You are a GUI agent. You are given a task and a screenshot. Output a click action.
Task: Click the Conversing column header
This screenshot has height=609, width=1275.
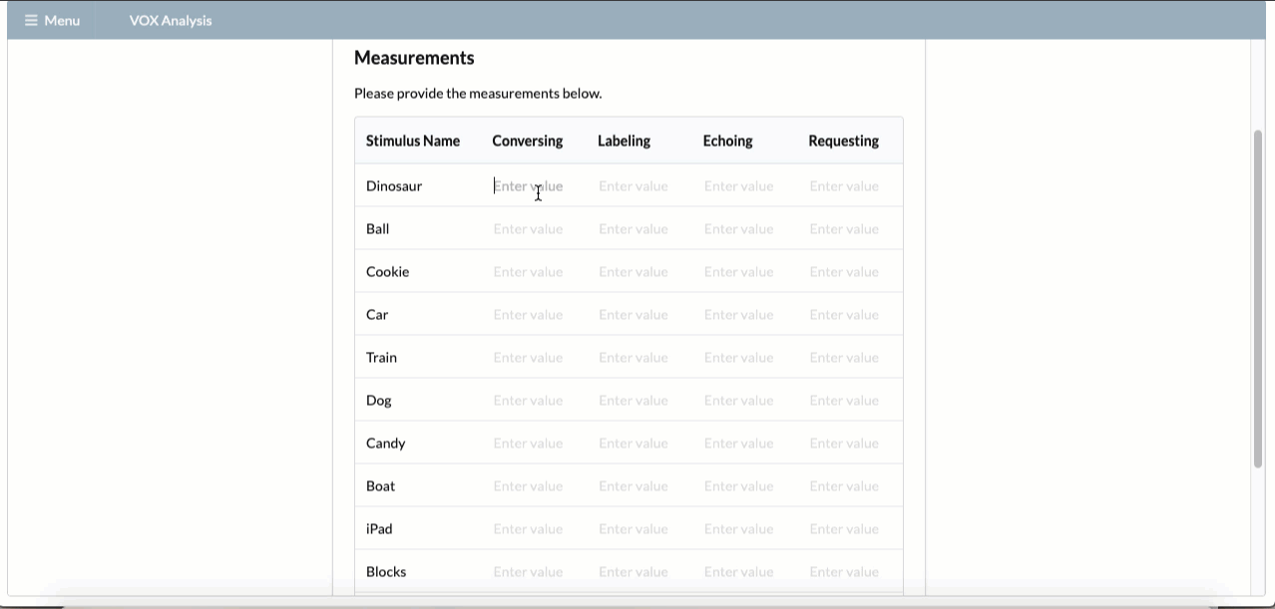[527, 141]
